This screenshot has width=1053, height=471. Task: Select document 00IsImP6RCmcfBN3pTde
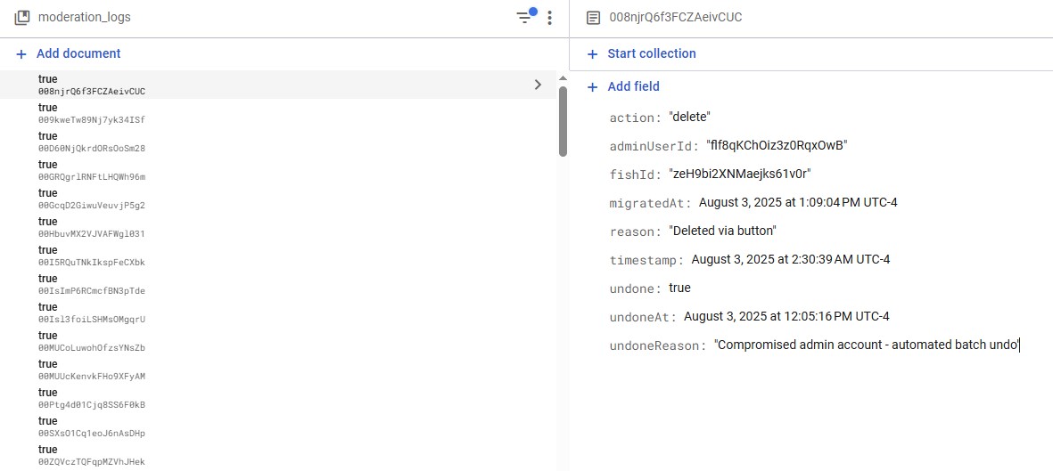pos(279,285)
